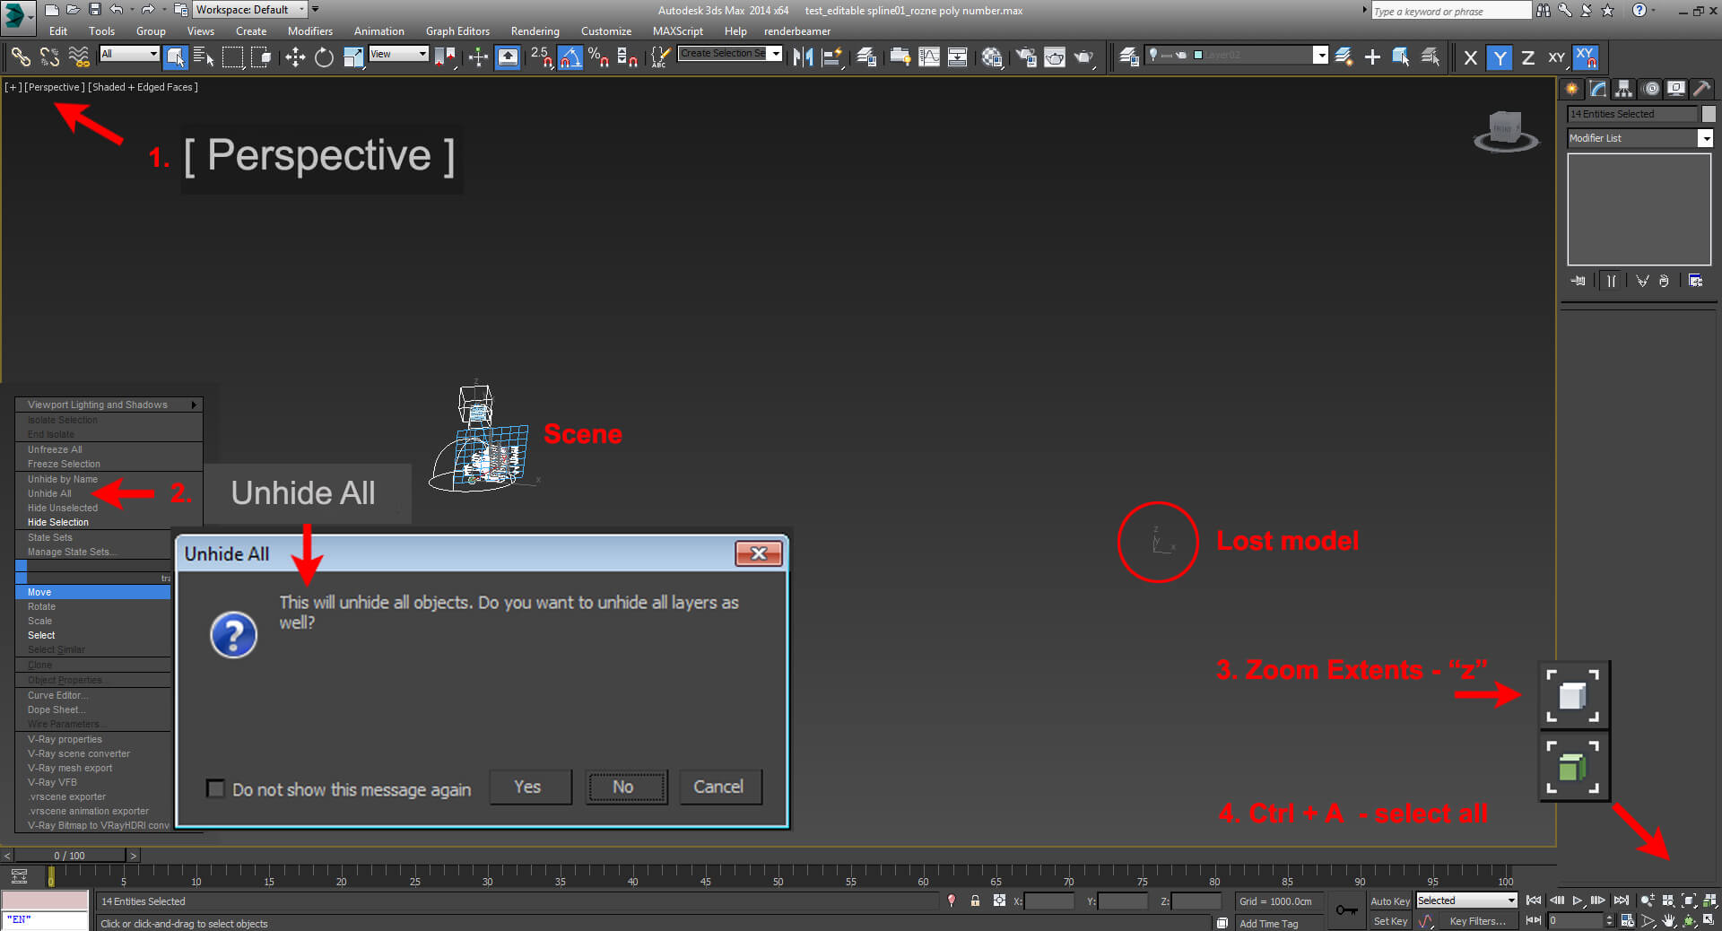The width and height of the screenshot is (1722, 931).
Task: Click the time slider 0 / 100 handle
Action: coord(69,856)
